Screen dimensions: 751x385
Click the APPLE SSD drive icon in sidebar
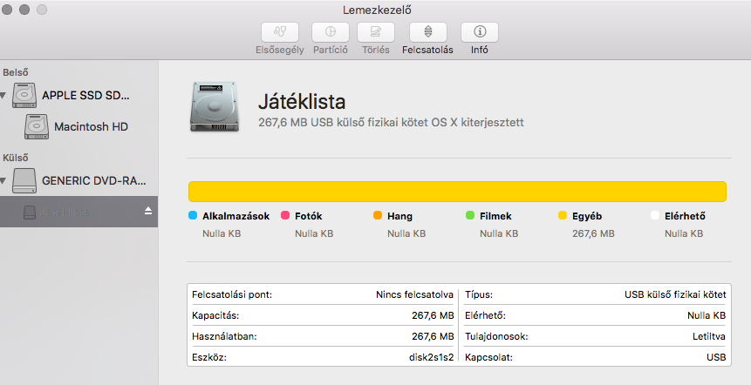click(24, 95)
